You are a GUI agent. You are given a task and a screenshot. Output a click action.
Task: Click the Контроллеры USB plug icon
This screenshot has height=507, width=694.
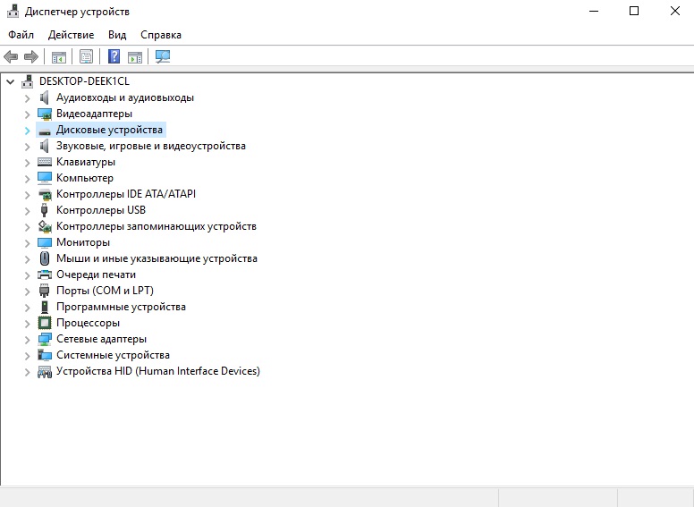[x=44, y=210]
